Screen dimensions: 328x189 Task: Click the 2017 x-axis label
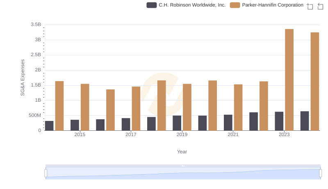tap(131, 134)
